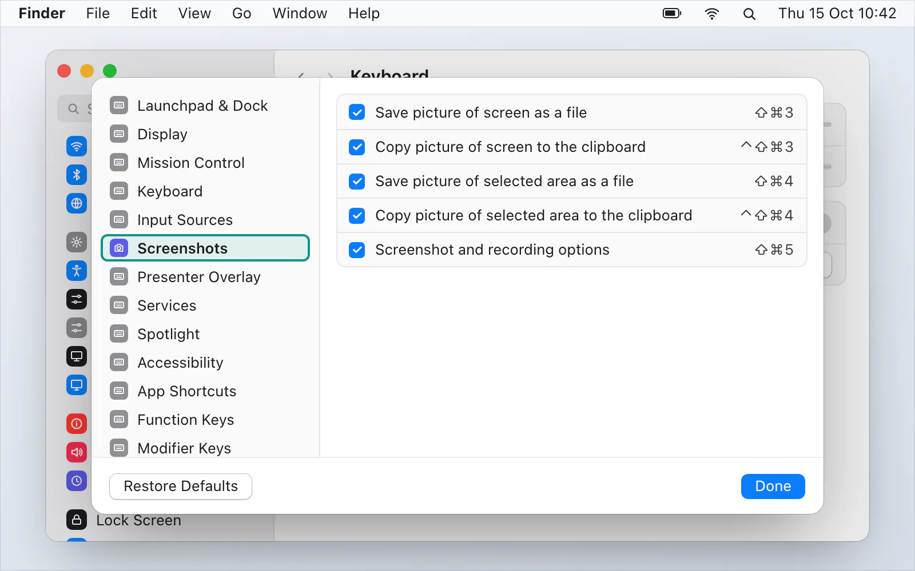
Task: Select Modifier Keys category
Action: tap(205, 448)
